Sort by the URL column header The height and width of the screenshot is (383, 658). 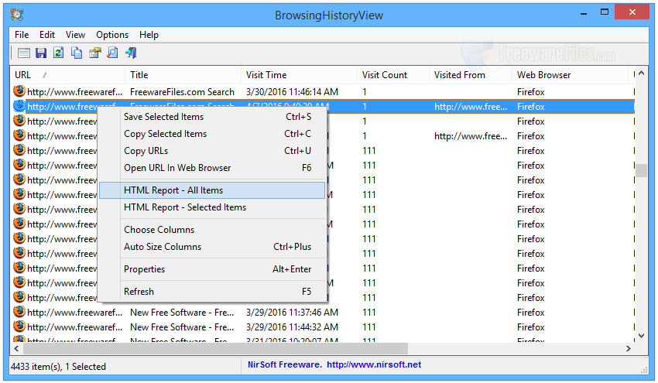[67, 75]
